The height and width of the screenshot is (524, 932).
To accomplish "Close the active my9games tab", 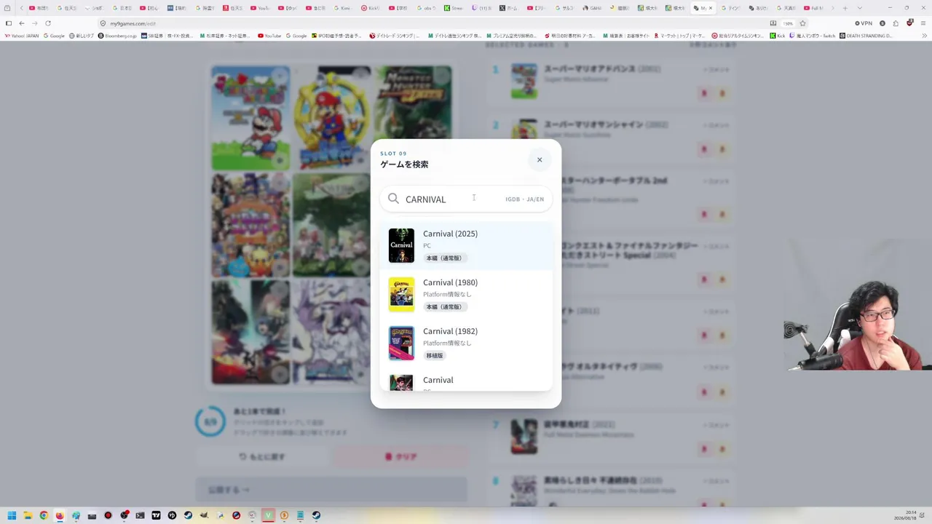I will point(711,8).
